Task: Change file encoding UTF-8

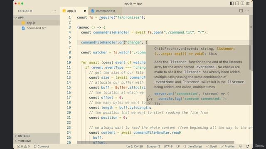Action: 168,146
